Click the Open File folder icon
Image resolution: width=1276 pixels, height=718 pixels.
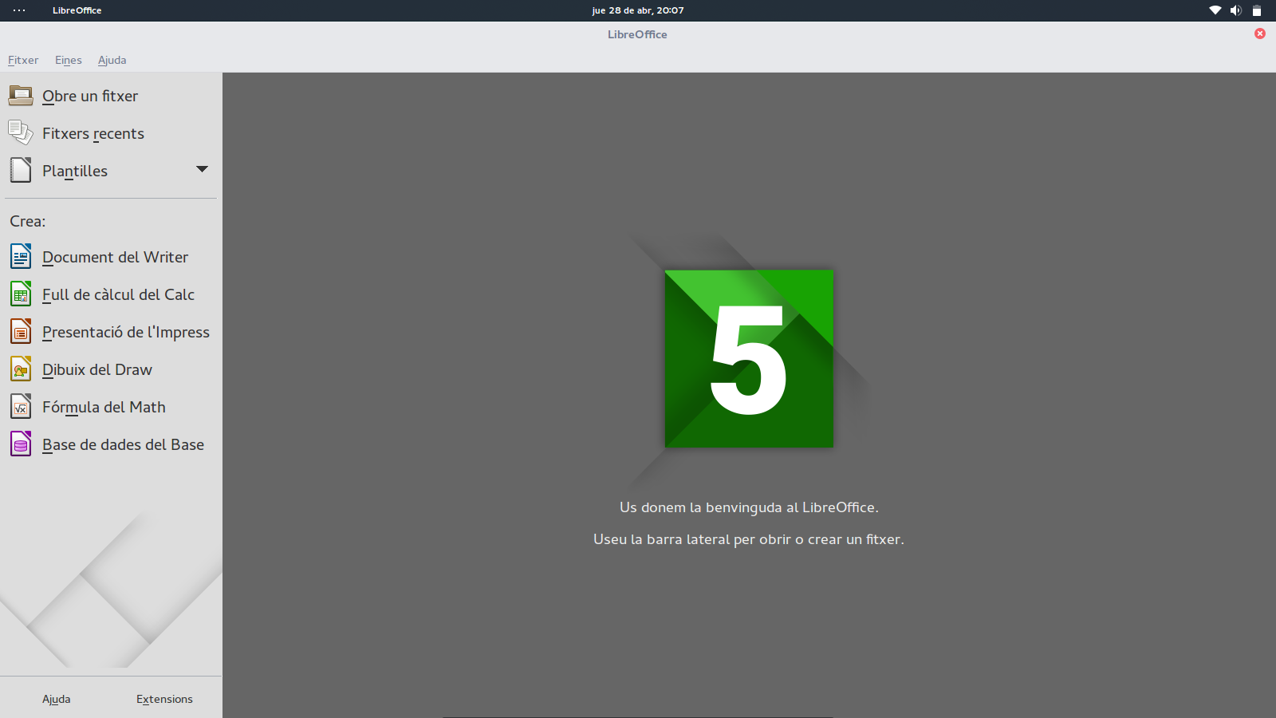coord(21,96)
